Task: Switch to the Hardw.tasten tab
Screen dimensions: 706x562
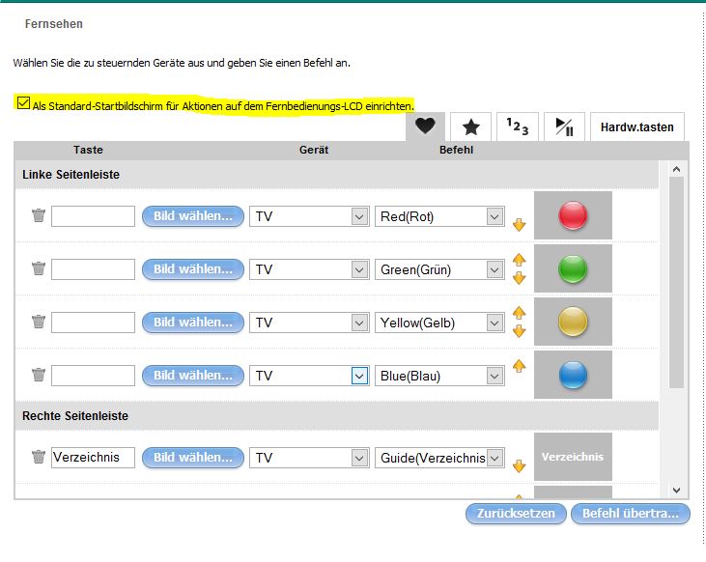Action: click(x=637, y=126)
